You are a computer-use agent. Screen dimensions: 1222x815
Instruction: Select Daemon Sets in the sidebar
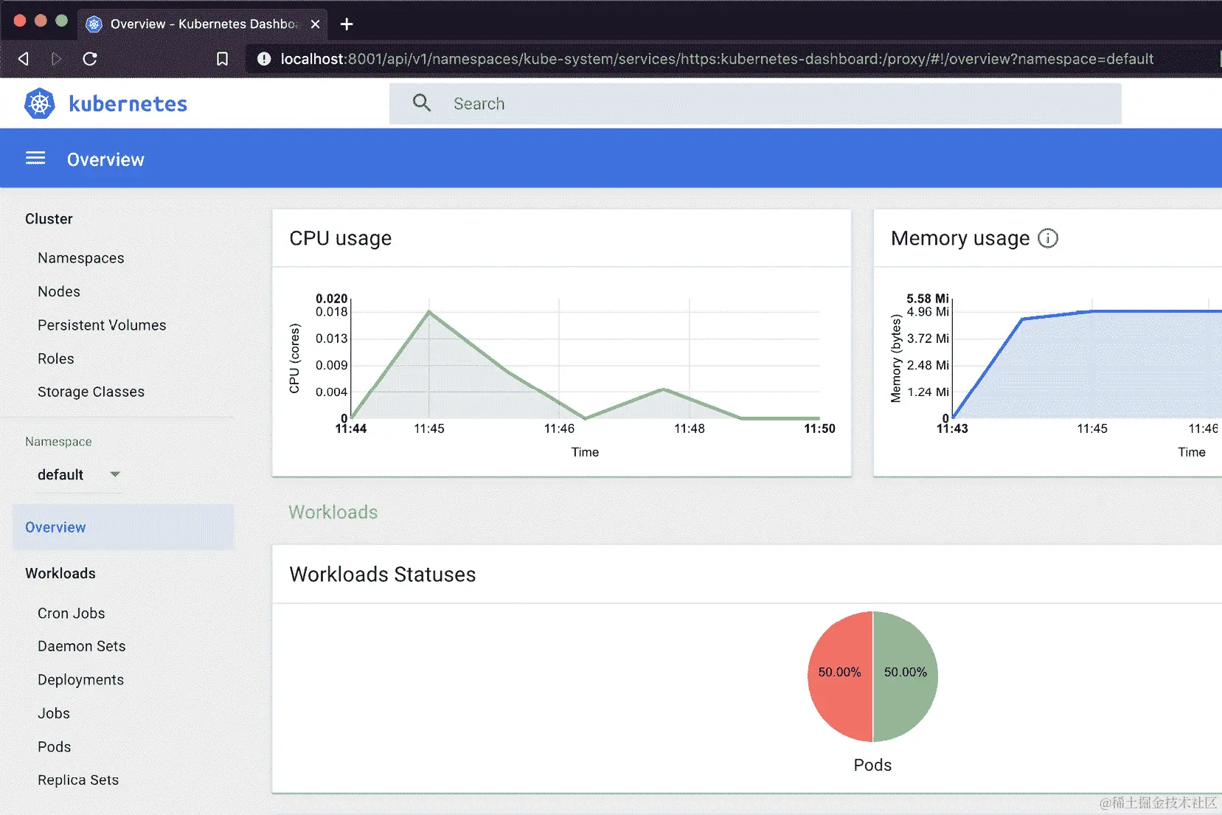(x=81, y=646)
